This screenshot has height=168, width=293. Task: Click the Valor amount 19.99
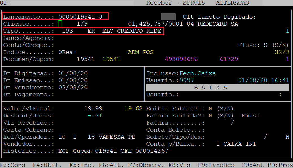tap(93, 109)
